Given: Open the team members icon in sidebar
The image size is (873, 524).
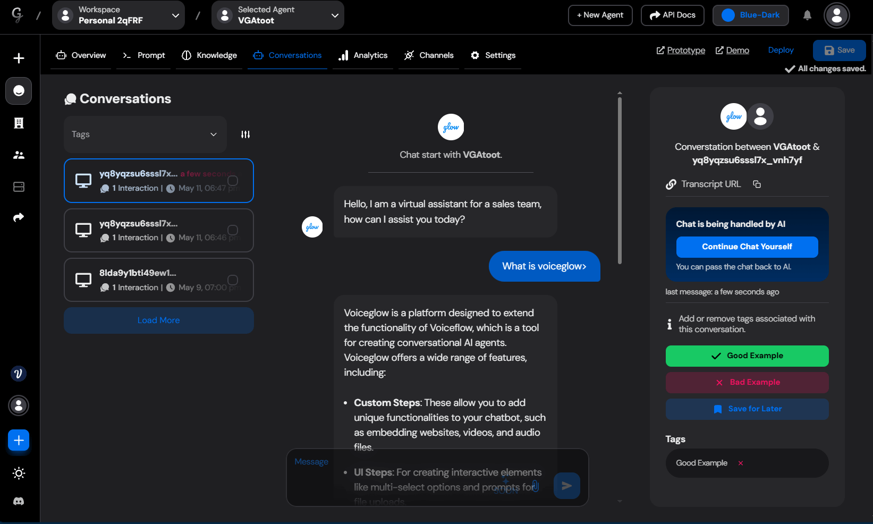Looking at the screenshot, I should pos(19,155).
